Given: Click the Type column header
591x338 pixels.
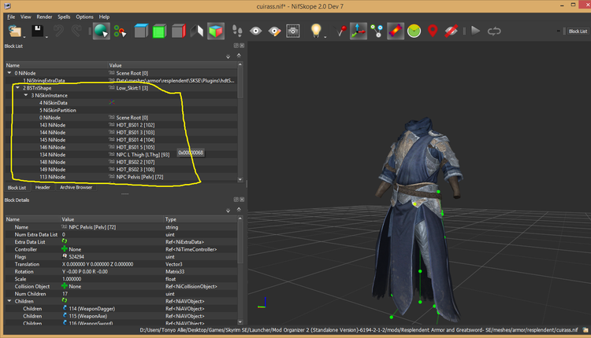Looking at the screenshot, I should [200, 219].
